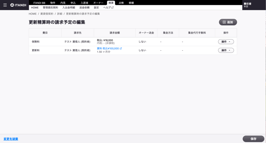The height and width of the screenshot is (143, 266).
Task: Click 賃貸借契約 in the breadcrumb
Action: [x=47, y=14]
